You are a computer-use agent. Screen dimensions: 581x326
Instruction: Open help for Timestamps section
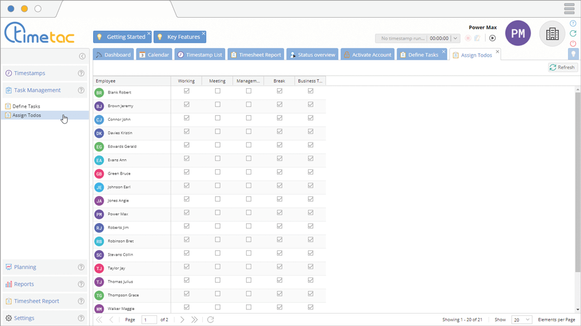pyautogui.click(x=81, y=73)
